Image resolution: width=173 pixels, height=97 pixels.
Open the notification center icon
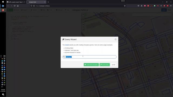point(3,95)
